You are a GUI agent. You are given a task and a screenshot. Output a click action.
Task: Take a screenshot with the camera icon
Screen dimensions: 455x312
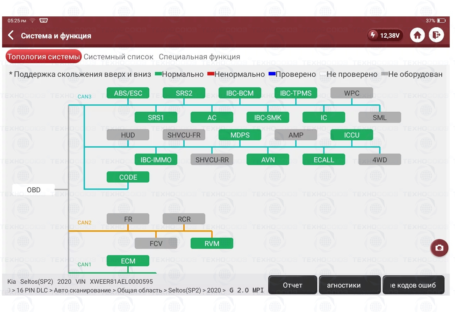[x=439, y=248]
